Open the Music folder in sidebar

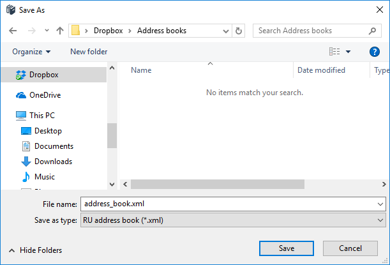click(44, 177)
